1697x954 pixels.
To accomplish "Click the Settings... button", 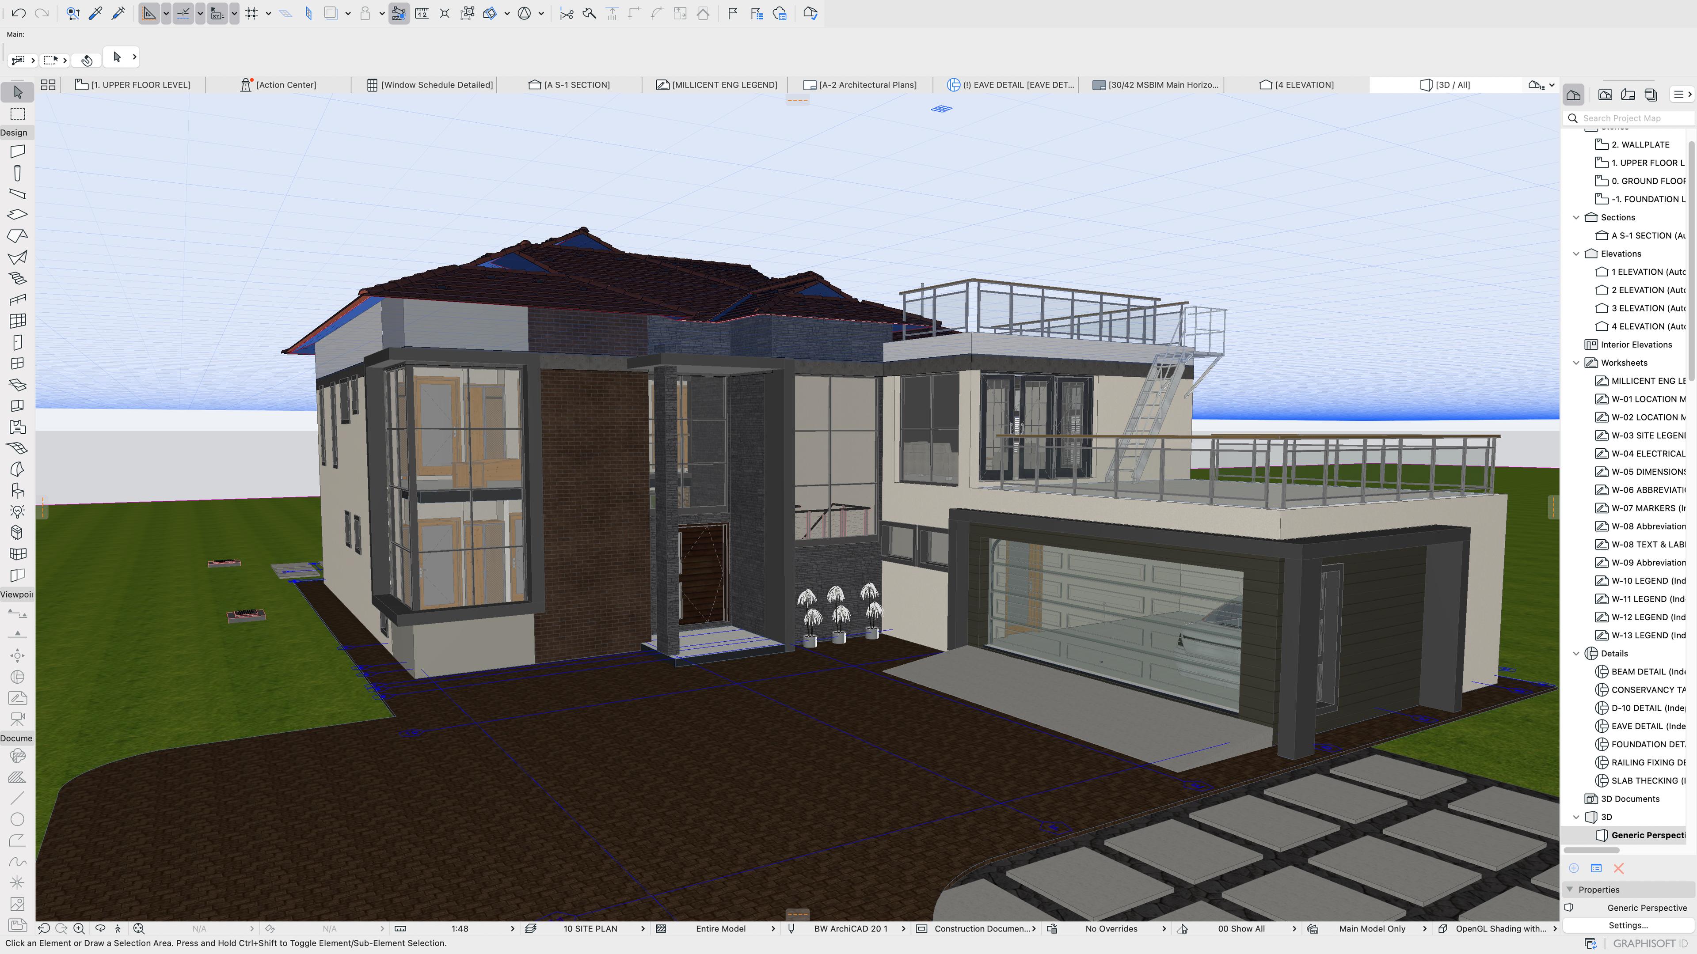I will (x=1627, y=925).
